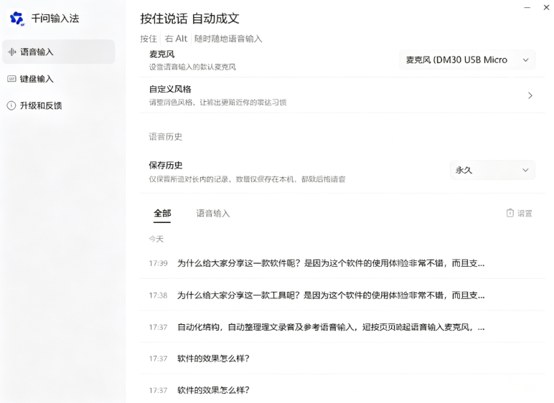Click the arrow of the microphone dropdown
554x403 pixels.
pos(526,60)
